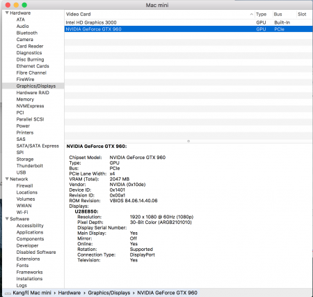Collapse the Software section triangle
Image resolution: width=313 pixels, height=297 pixels.
pyautogui.click(x=7, y=219)
